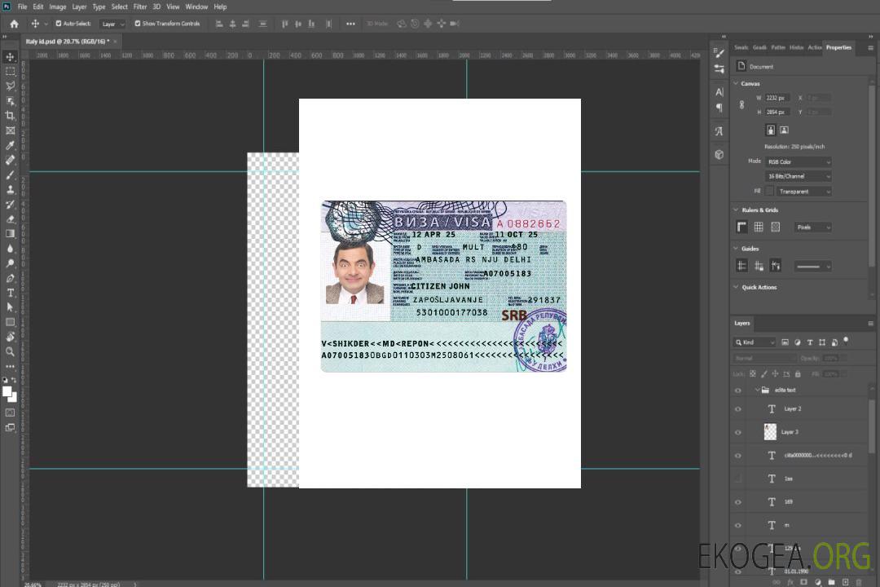Open the RGB Color mode dropdown
The width and height of the screenshot is (880, 587).
coord(798,161)
